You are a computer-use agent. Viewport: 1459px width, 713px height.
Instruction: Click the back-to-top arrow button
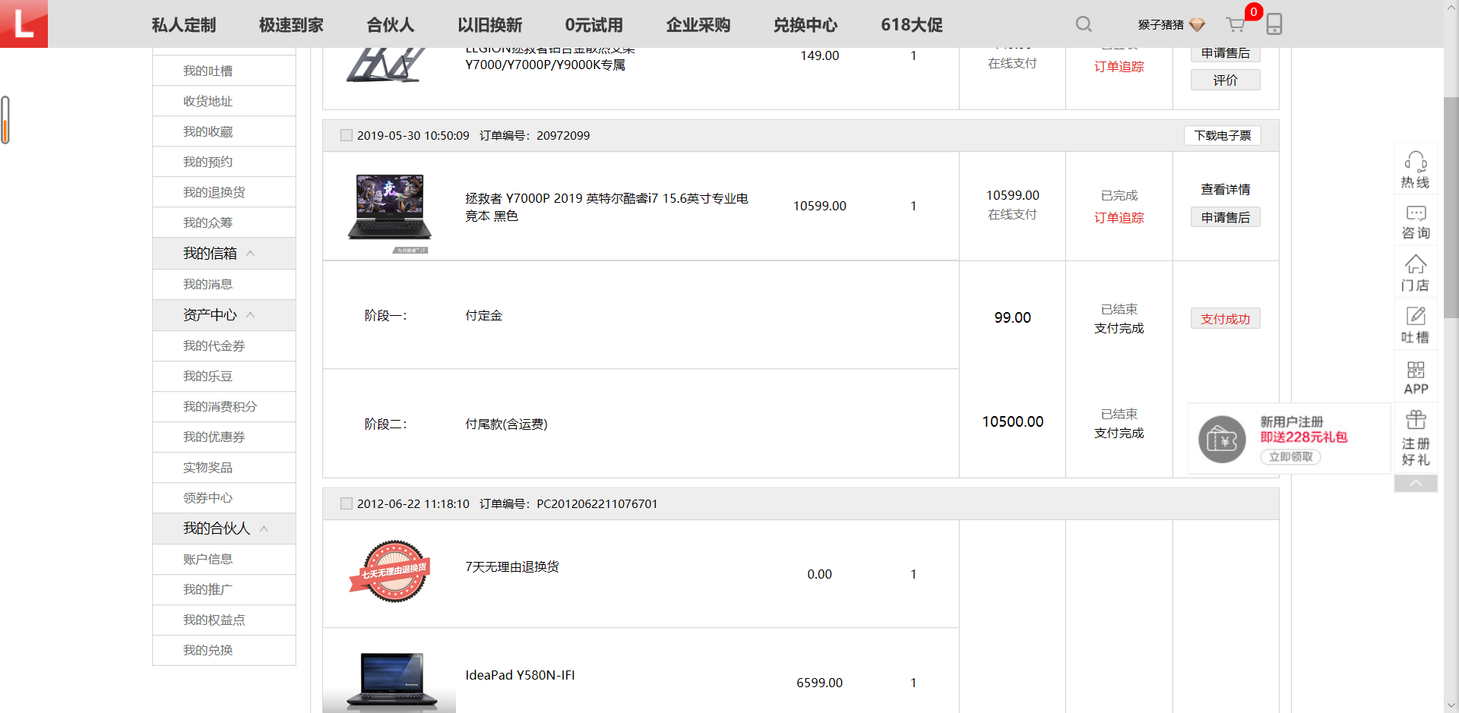click(1416, 484)
